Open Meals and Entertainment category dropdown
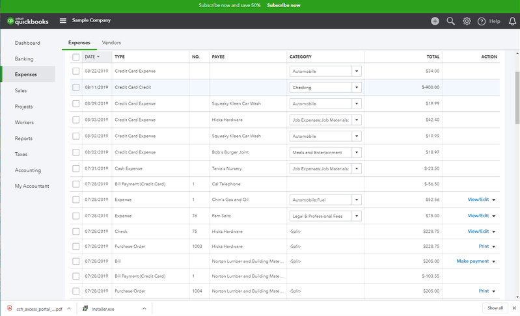Screen dimensions: 520x316 tap(357, 152)
